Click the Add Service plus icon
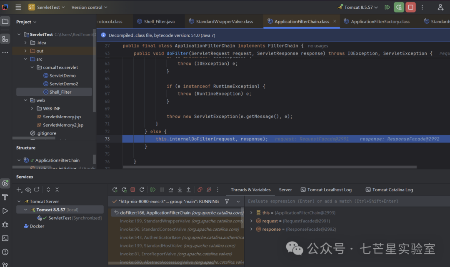Screen dimensions: 450x267 [19, 190]
